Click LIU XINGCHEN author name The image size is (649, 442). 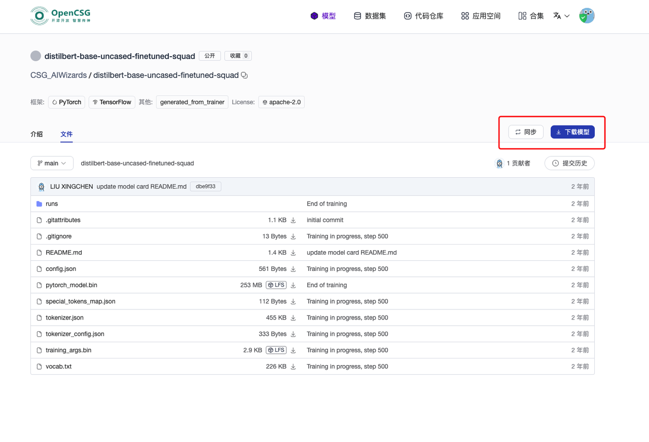71,186
